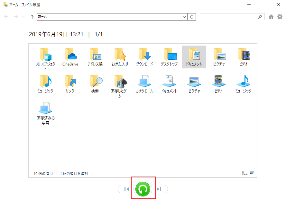
Task: Select the highlighted ドキュメント folder
Action: point(194,57)
